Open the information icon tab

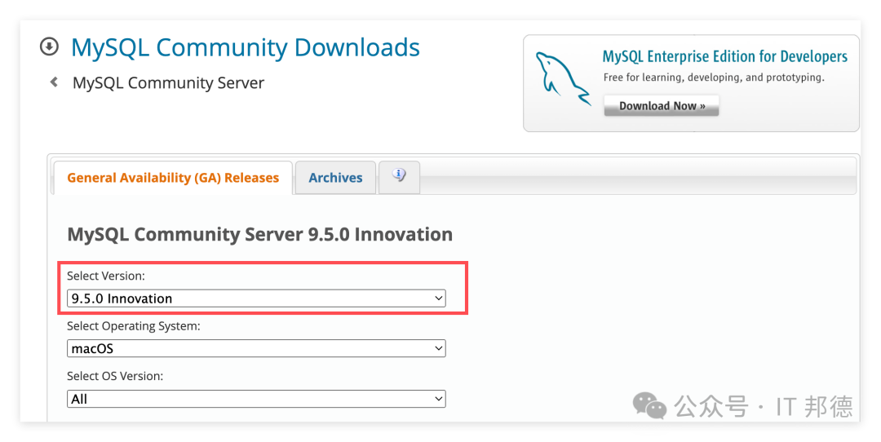pos(399,177)
